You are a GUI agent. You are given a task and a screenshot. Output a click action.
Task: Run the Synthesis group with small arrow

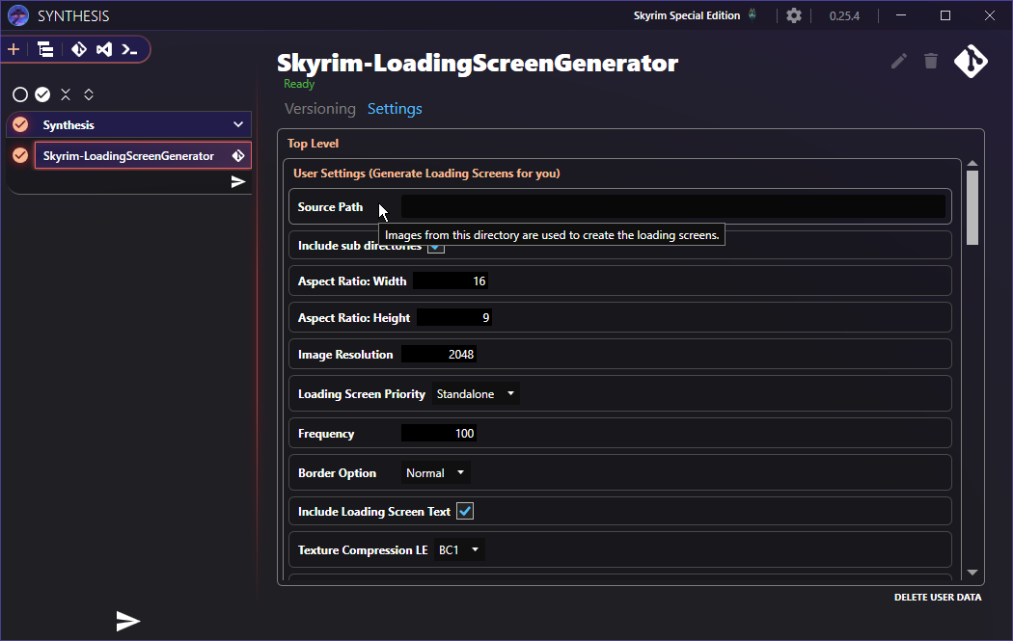pyautogui.click(x=238, y=182)
